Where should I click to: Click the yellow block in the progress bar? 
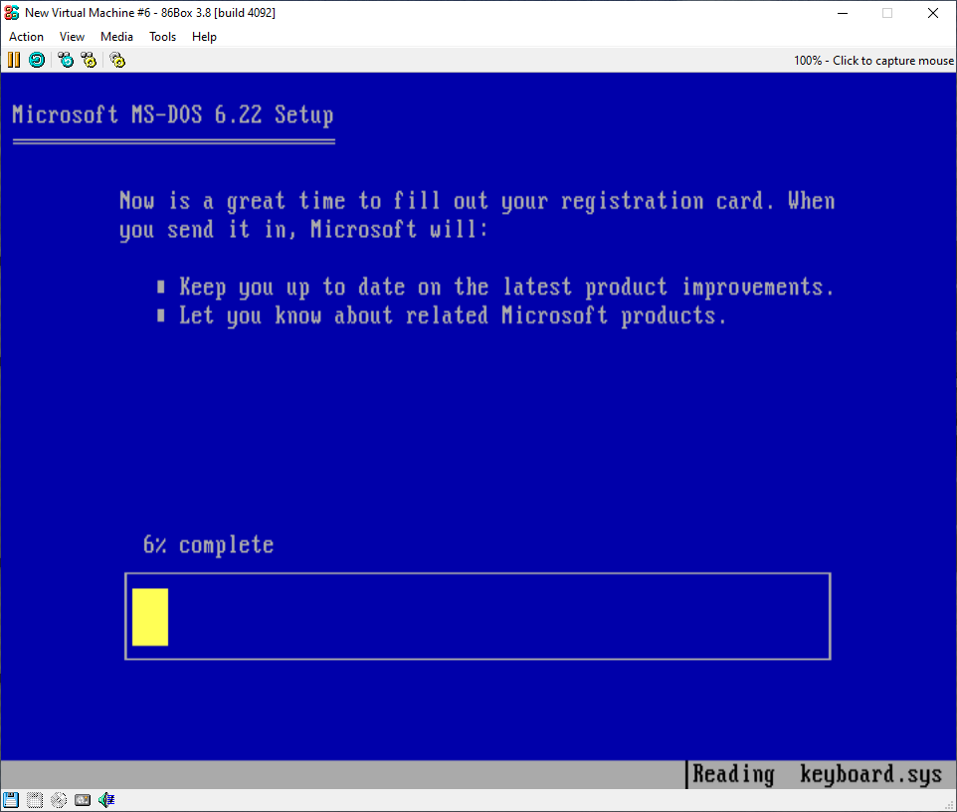coord(150,617)
